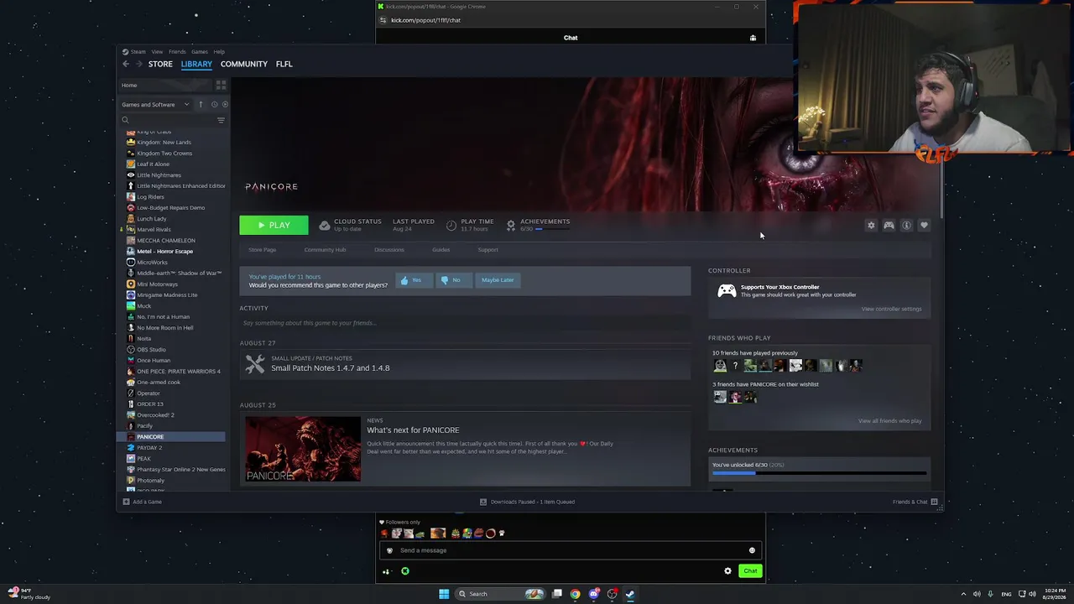Screen dimensions: 1074x604
Task: Open the Games menu
Action: [x=200, y=52]
